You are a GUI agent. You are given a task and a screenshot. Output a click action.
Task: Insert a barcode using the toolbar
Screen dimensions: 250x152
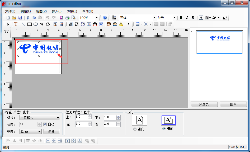point(71,24)
